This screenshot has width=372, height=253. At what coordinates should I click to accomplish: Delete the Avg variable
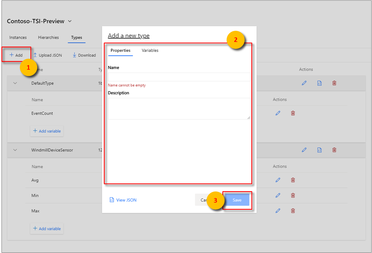293,180
